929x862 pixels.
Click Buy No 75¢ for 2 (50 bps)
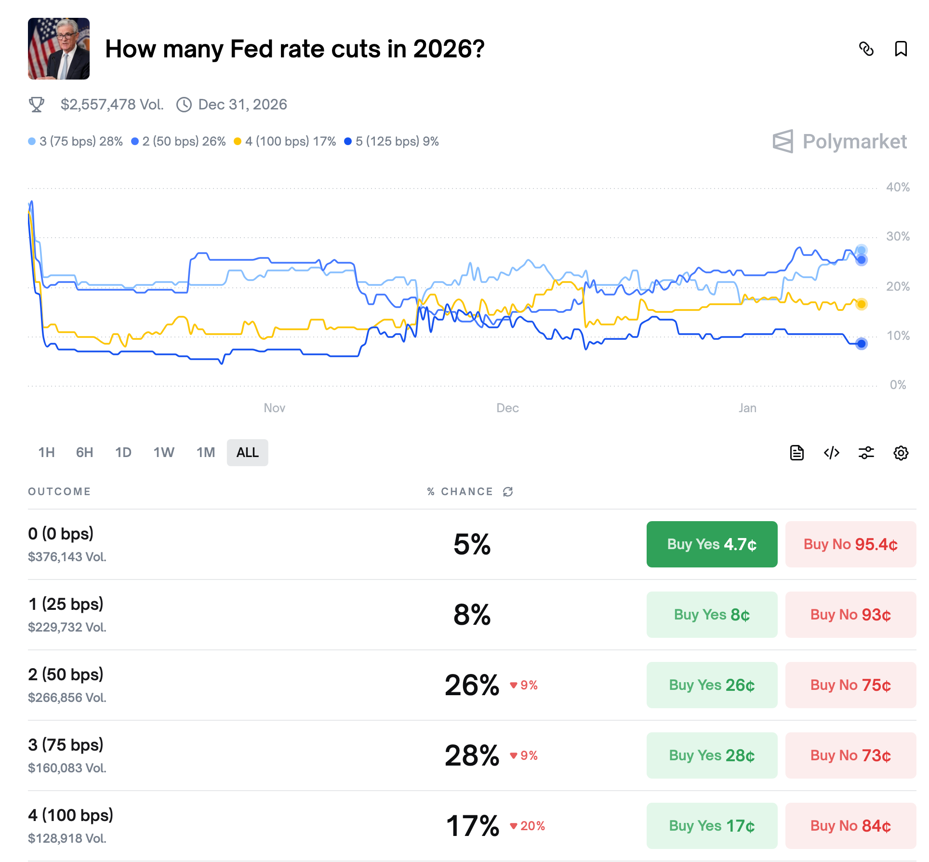(x=850, y=685)
